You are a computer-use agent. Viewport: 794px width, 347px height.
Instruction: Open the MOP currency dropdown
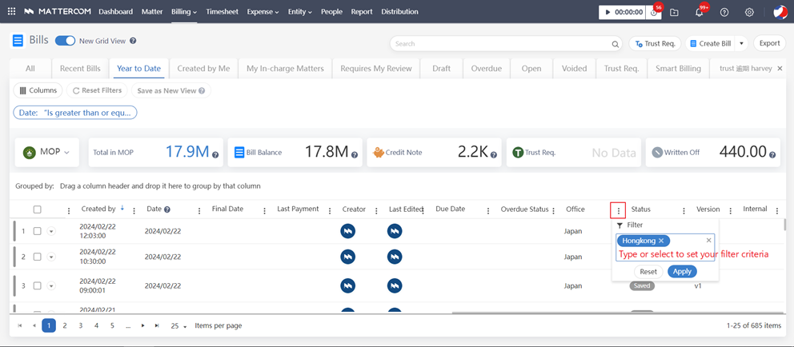[x=48, y=152]
